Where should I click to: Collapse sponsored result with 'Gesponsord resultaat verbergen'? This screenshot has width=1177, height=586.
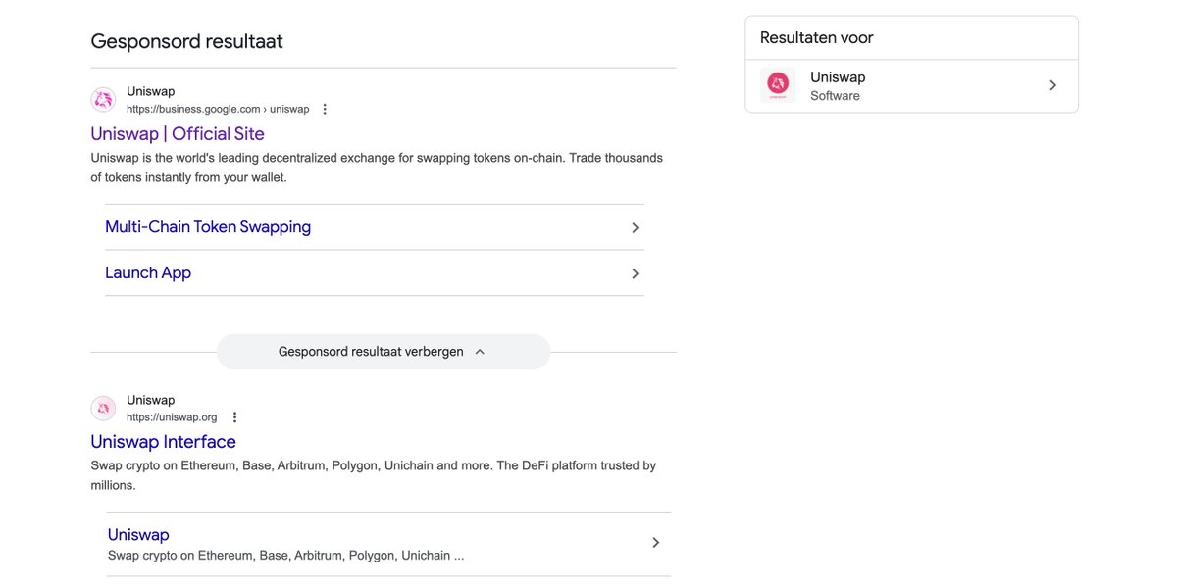click(371, 352)
